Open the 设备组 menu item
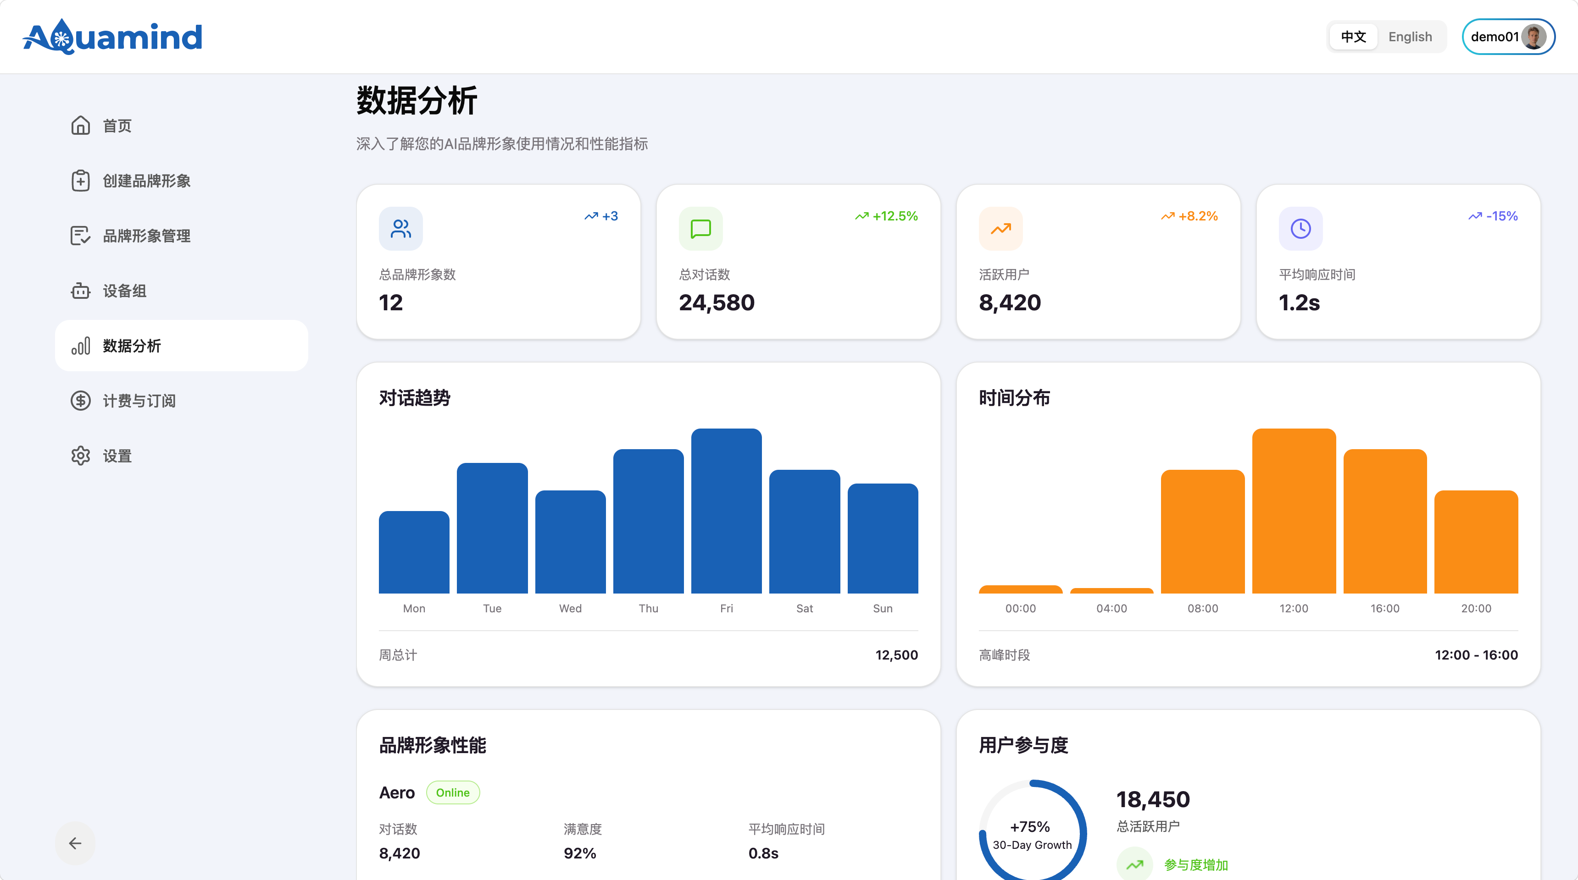 coord(181,291)
